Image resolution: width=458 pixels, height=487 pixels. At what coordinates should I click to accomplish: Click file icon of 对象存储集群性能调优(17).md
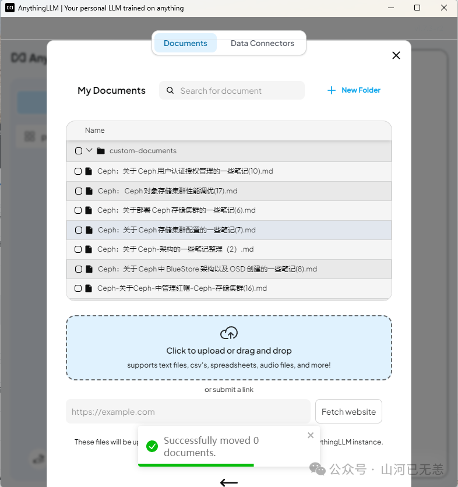point(89,191)
